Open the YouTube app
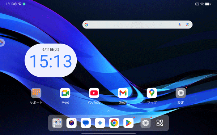The width and height of the screenshot is (217, 135). (x=94, y=93)
